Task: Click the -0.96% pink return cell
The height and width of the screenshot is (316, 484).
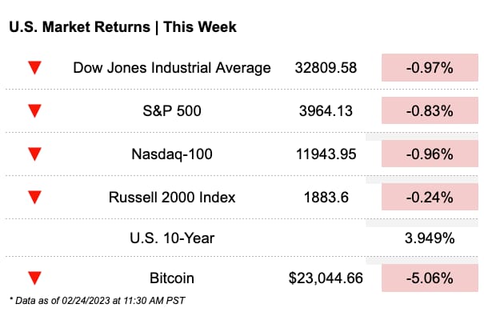Action: 430,154
